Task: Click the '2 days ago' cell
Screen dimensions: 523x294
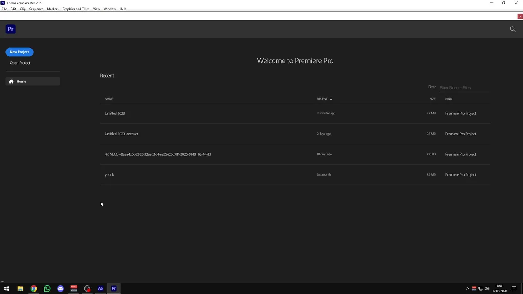Action: (x=324, y=134)
